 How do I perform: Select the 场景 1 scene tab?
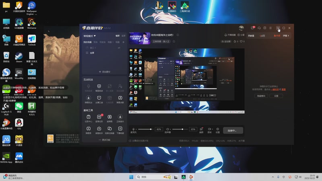pos(110,42)
